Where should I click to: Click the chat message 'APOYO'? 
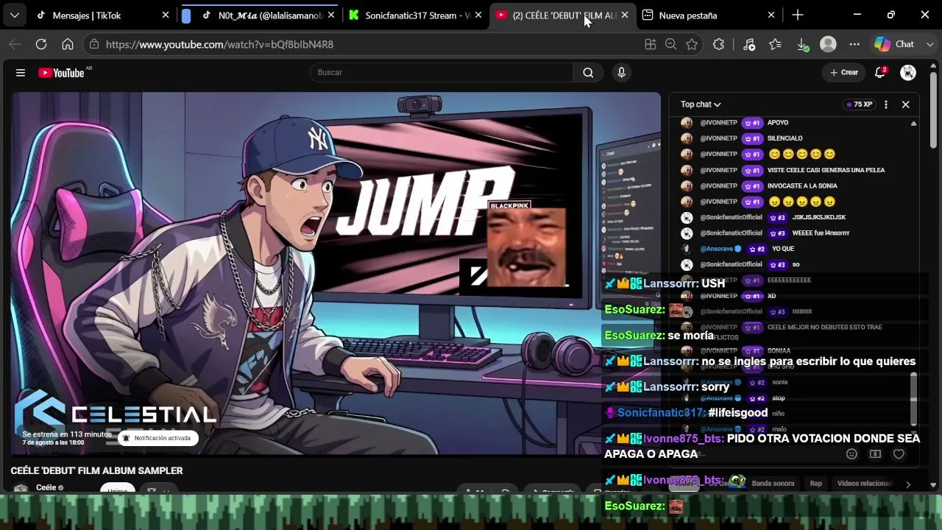(x=777, y=123)
